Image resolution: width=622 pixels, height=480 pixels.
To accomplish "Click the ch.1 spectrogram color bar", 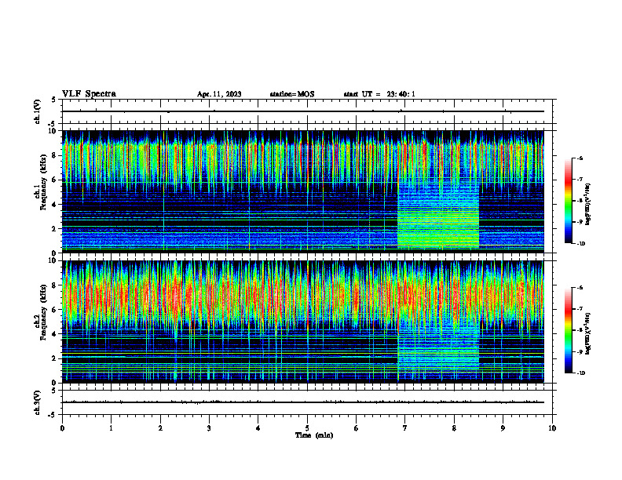I will (x=568, y=201).
